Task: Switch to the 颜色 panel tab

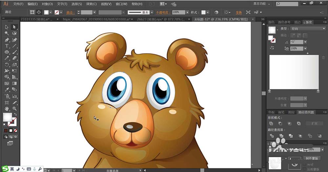Action: (x=271, y=22)
